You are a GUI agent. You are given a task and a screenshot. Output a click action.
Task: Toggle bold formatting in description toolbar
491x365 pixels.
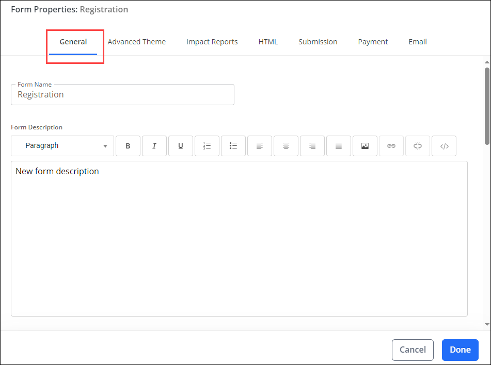point(128,146)
